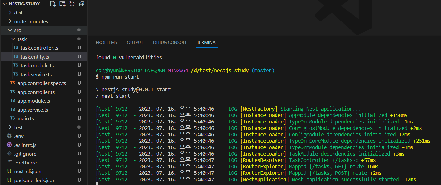Open app.module.ts file

click(34, 101)
